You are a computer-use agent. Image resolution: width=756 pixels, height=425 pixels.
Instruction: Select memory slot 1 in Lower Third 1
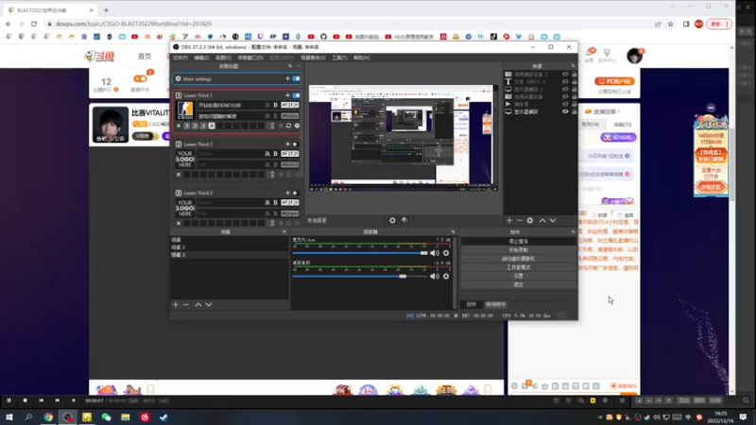(187, 126)
